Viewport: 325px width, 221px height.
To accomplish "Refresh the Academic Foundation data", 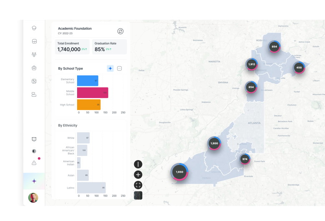I will (x=120, y=31).
